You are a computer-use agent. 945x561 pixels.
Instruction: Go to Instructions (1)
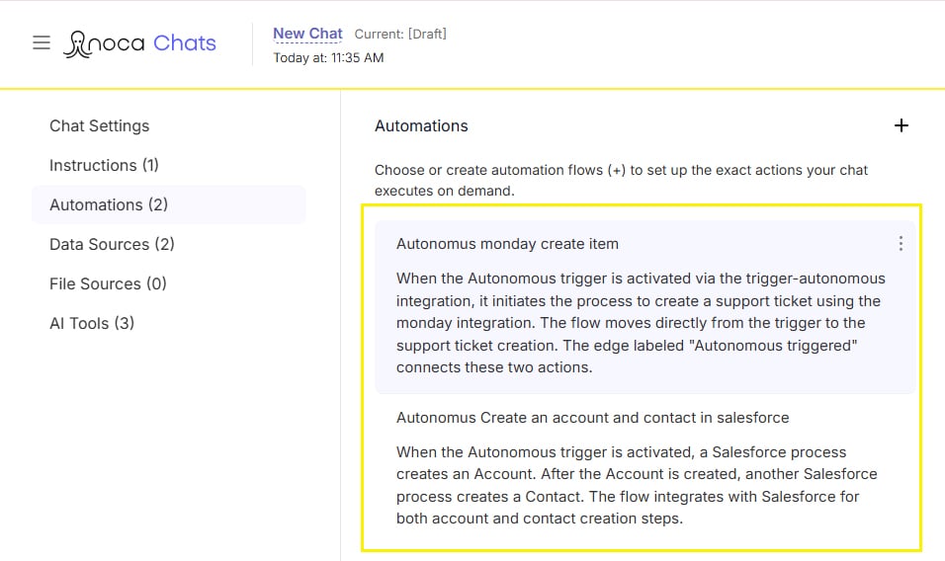(x=104, y=165)
